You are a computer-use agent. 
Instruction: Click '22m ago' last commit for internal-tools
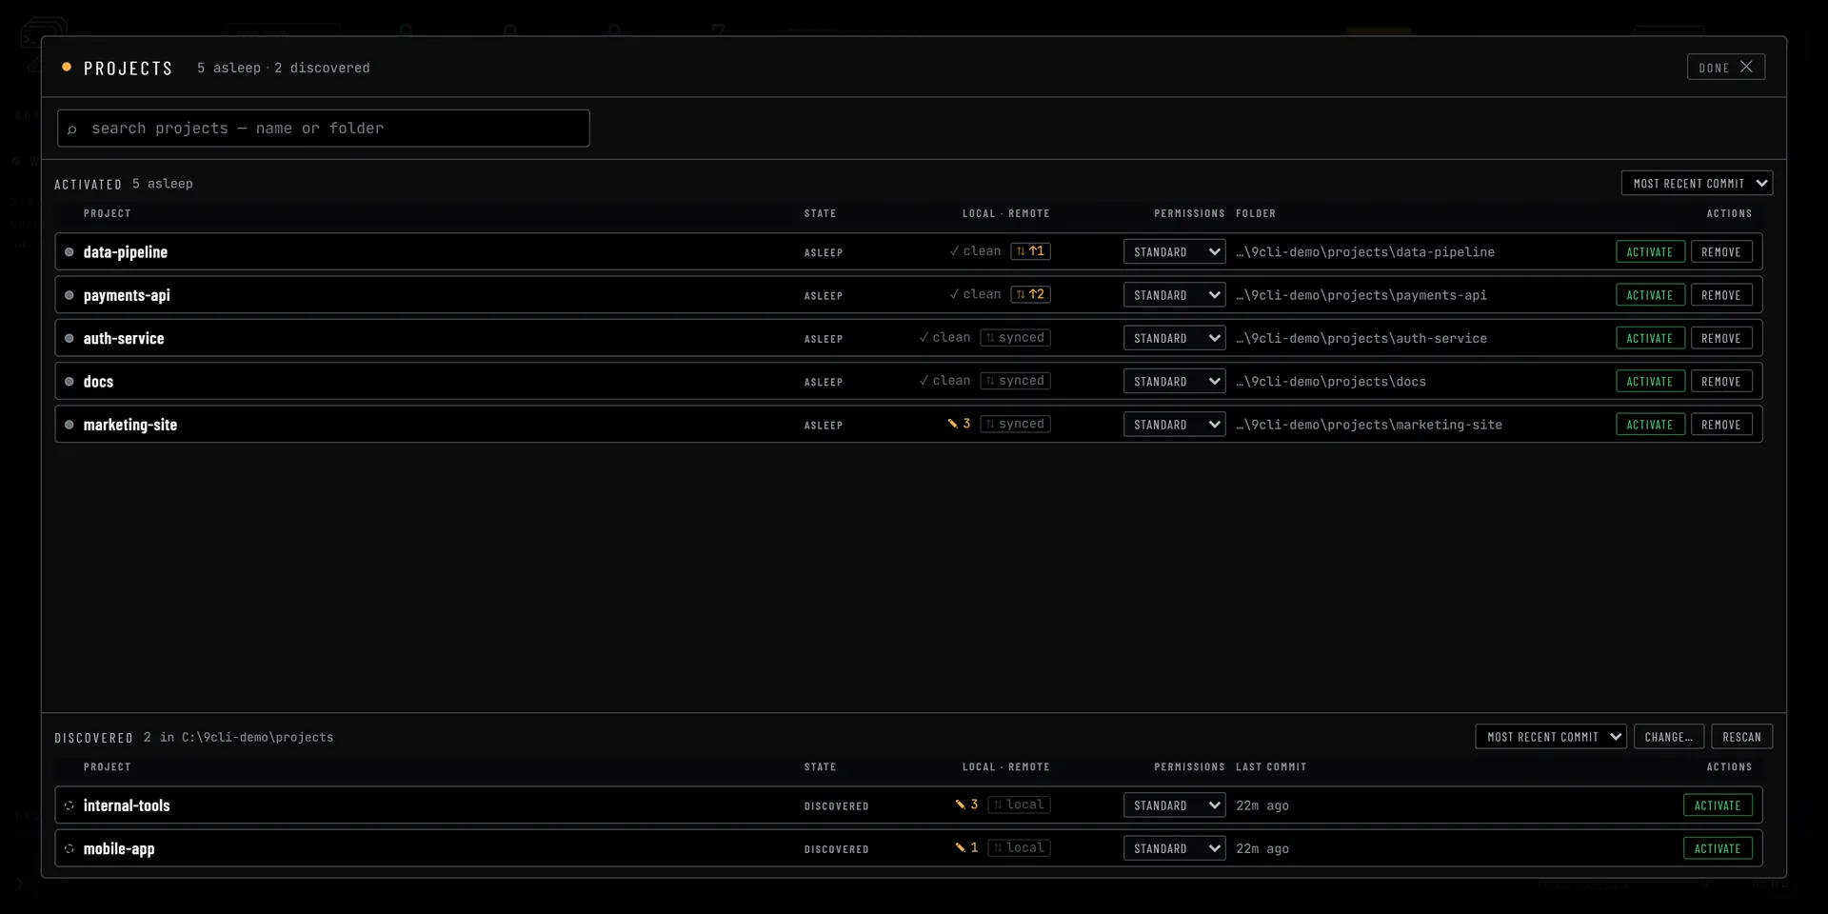coord(1262,805)
